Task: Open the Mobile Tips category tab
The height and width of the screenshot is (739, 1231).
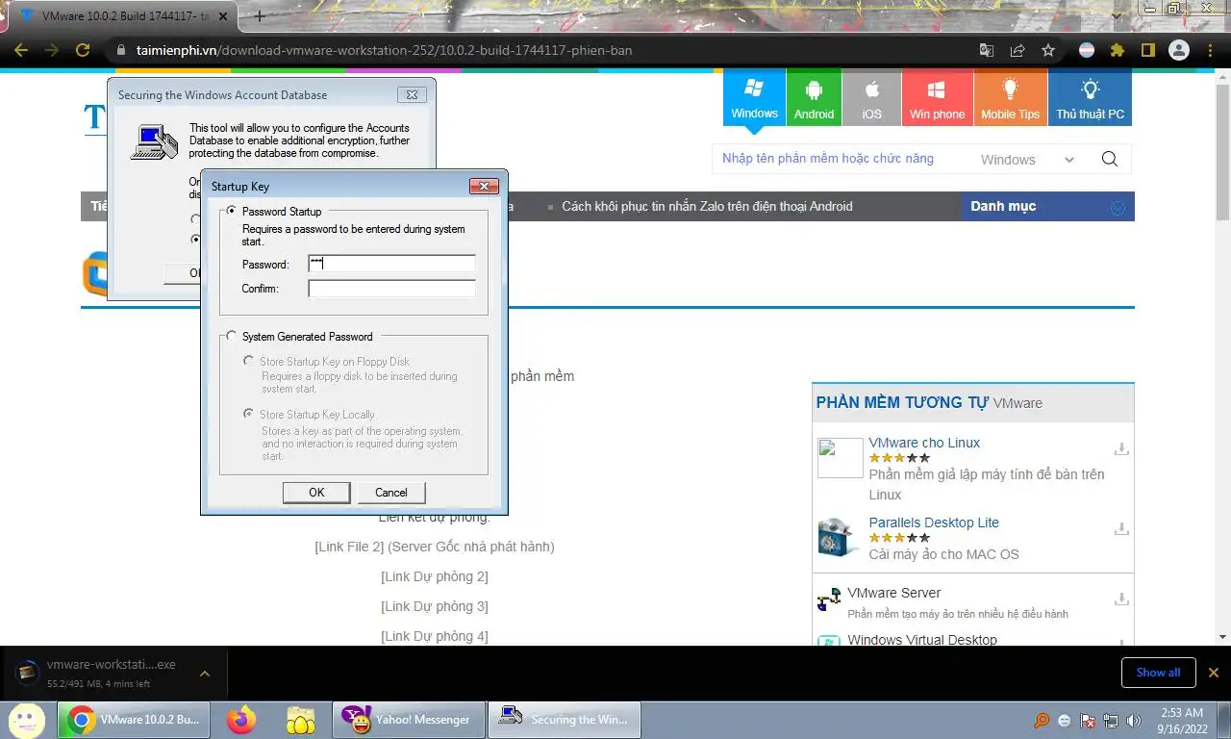Action: coord(1010,98)
